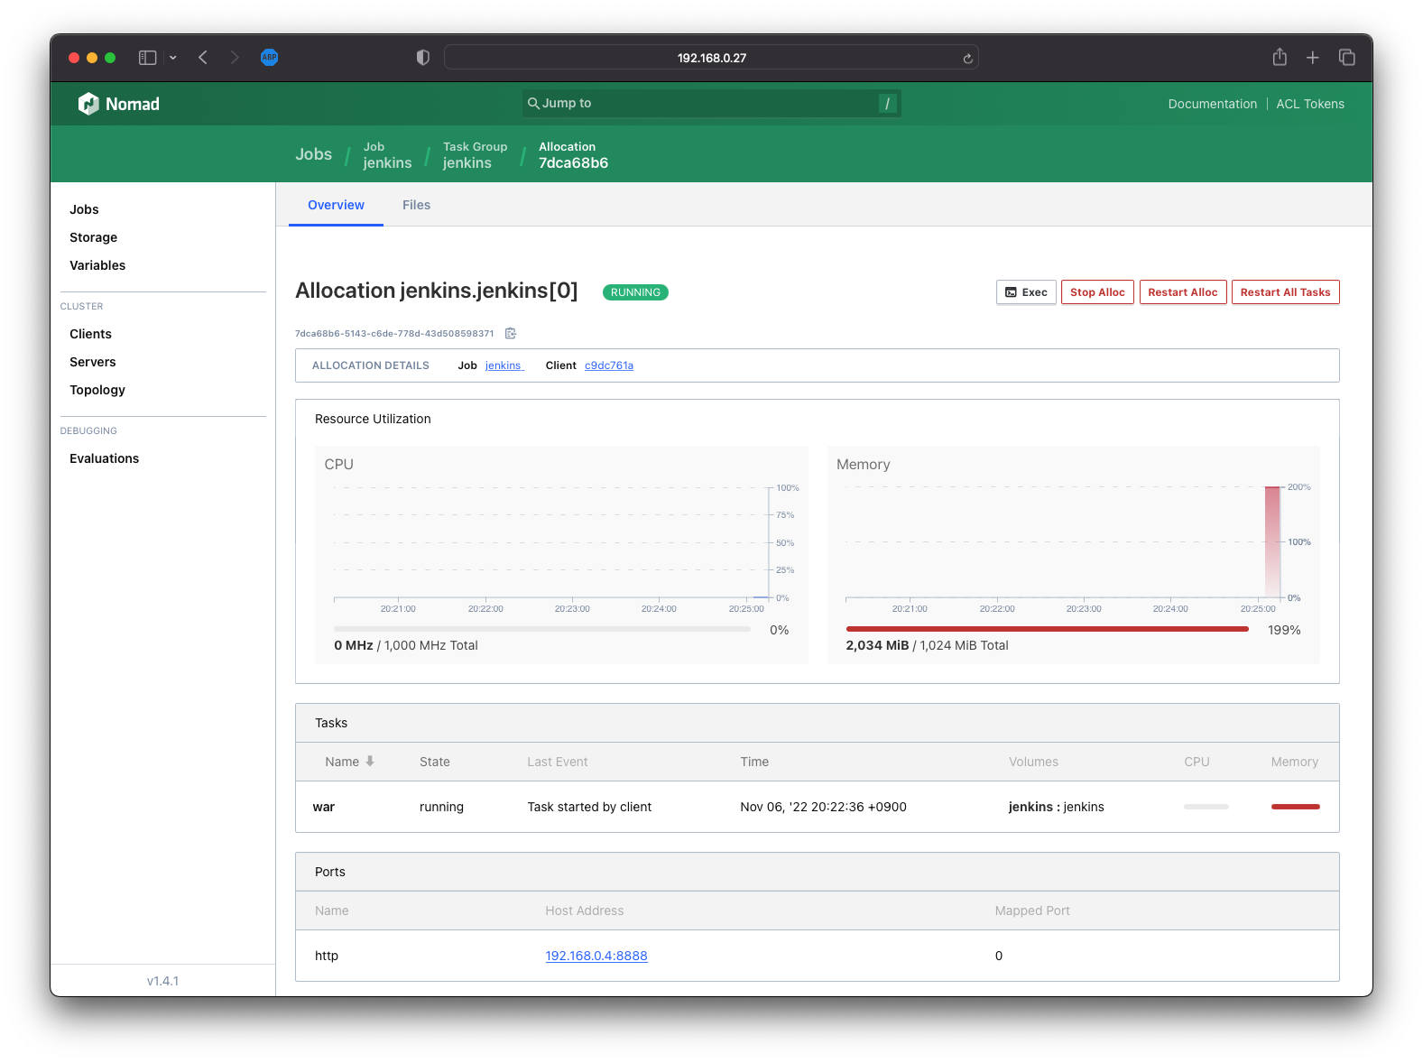1423x1063 pixels.
Task: Open the jenkins job link in allocation details
Action: coord(504,365)
